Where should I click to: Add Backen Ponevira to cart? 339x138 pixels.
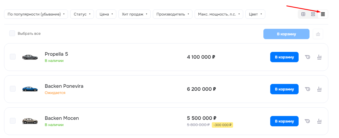point(284,89)
